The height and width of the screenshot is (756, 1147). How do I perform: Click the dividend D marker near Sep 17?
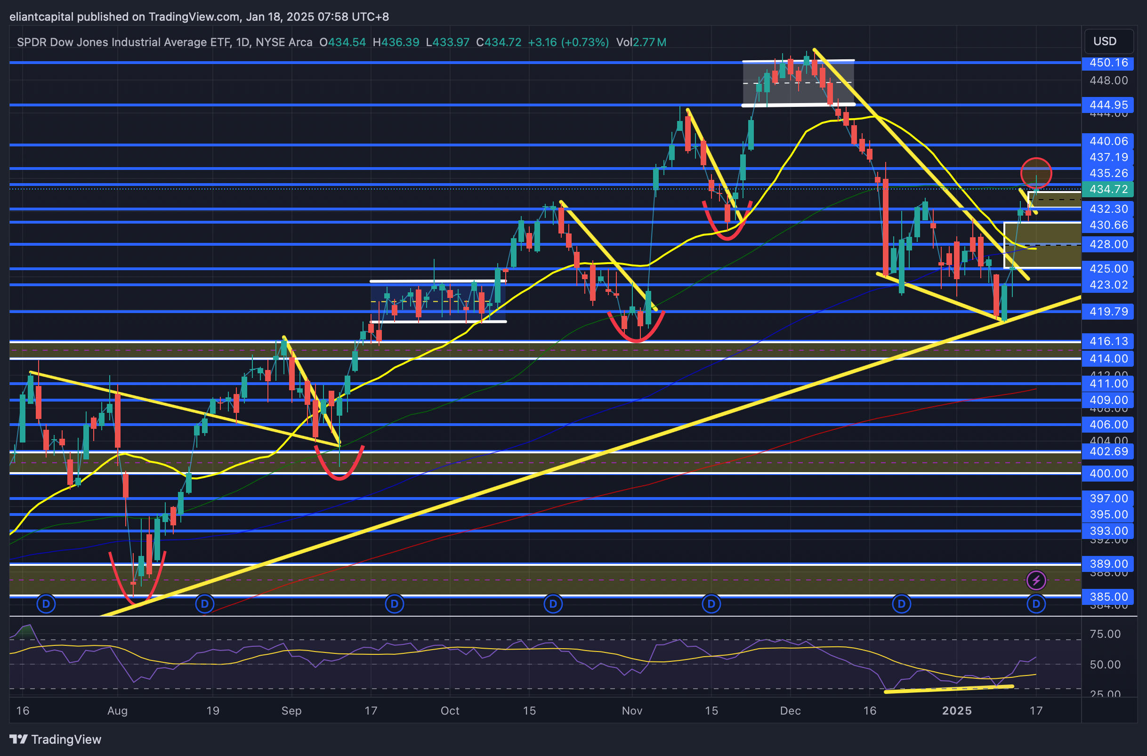click(x=395, y=603)
